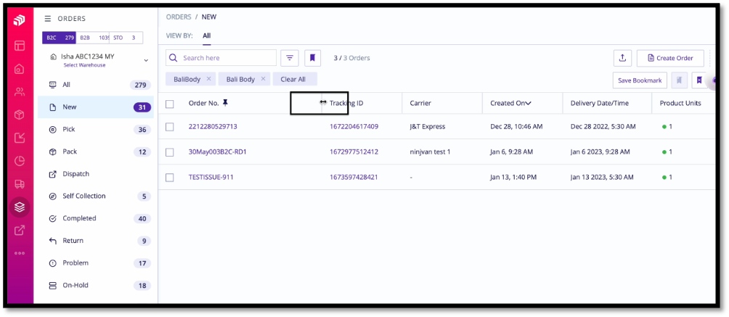Click the ORDERS breadcrumb link
This screenshot has width=729, height=317.
point(179,17)
